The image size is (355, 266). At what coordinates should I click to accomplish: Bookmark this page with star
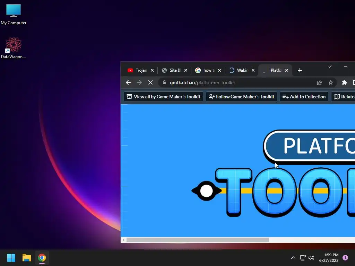330,82
